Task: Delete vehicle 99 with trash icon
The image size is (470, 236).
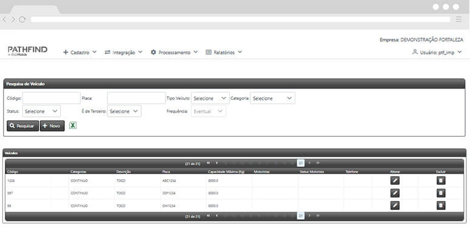Action: pyautogui.click(x=441, y=205)
